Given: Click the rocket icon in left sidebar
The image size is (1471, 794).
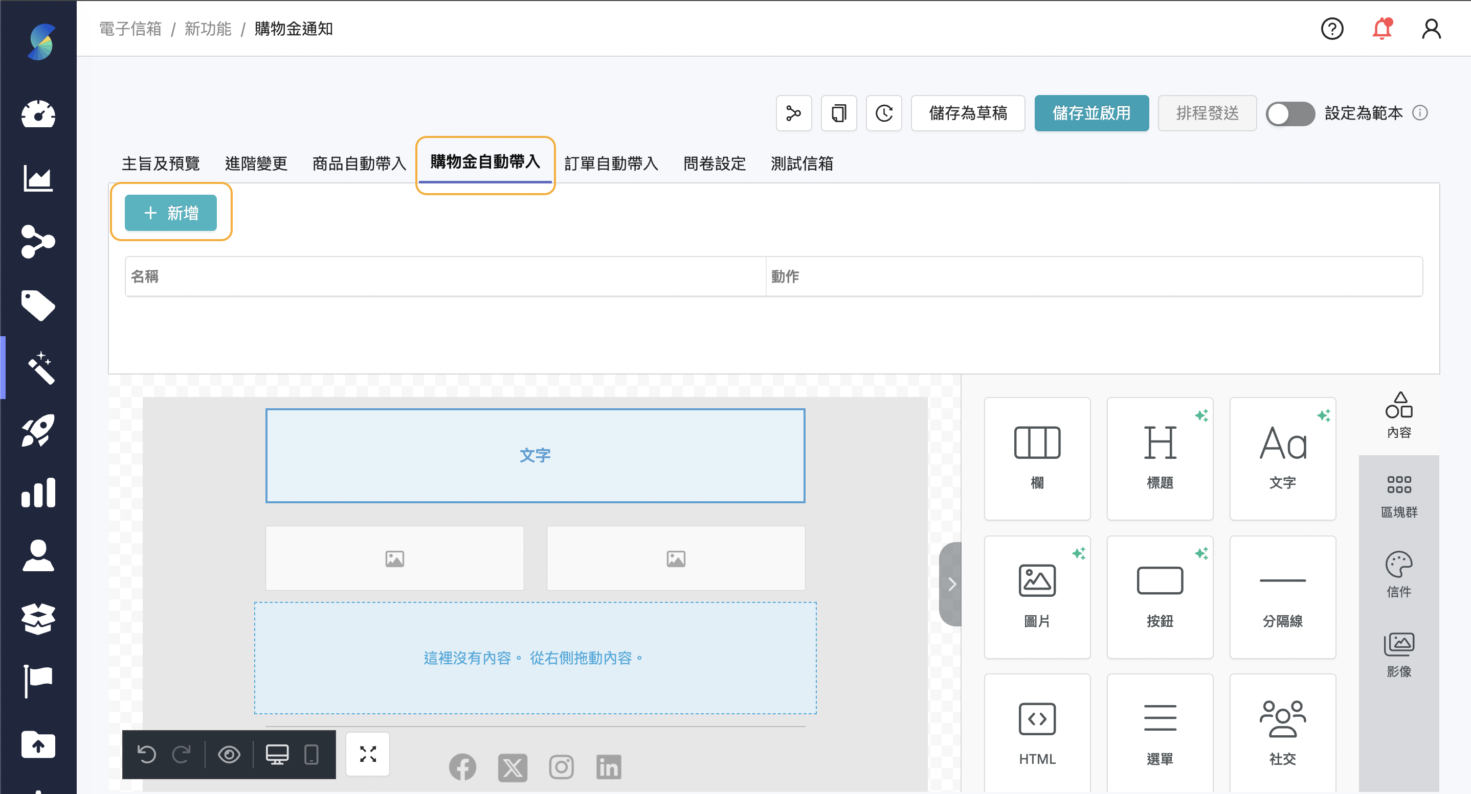Looking at the screenshot, I should tap(38, 431).
